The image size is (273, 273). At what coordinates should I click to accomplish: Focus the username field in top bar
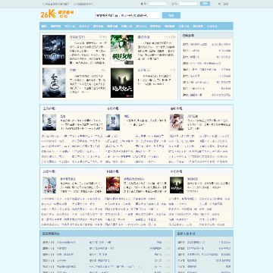[158, 4]
